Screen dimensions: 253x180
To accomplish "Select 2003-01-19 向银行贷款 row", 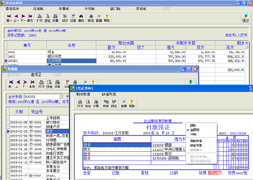I will 39,154.
